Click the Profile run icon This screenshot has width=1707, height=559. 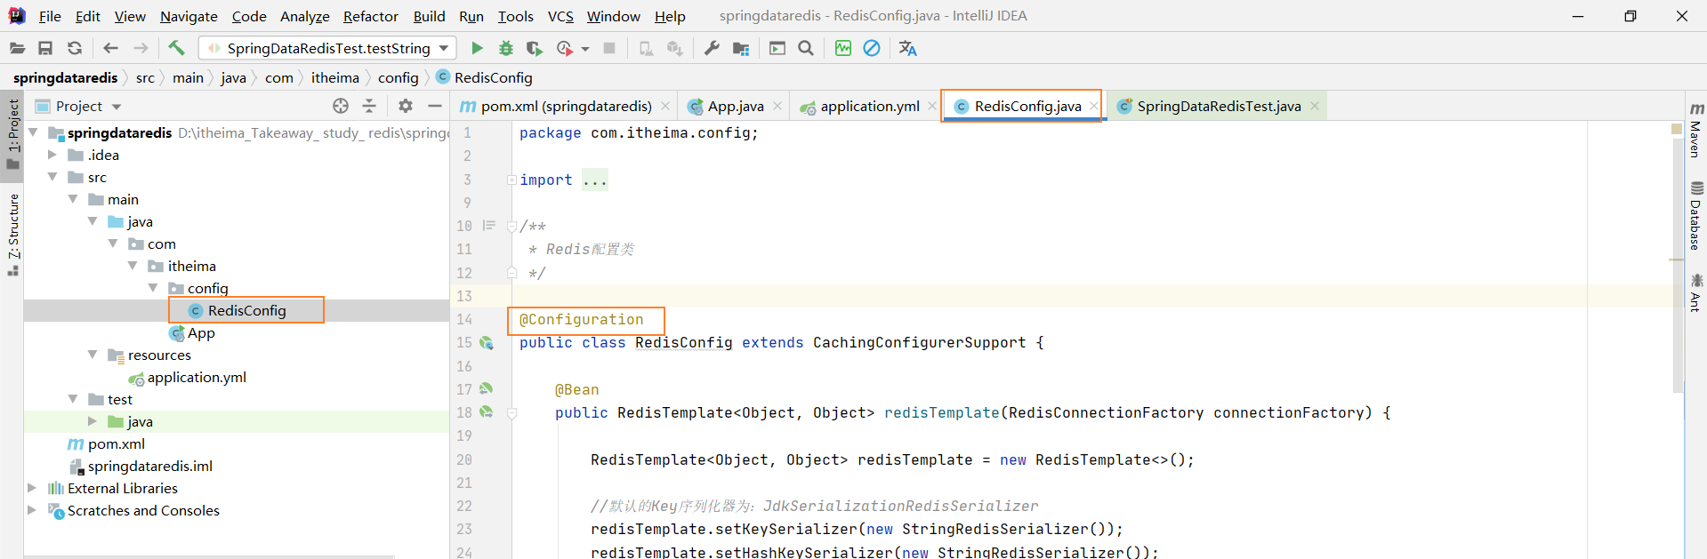coord(564,48)
